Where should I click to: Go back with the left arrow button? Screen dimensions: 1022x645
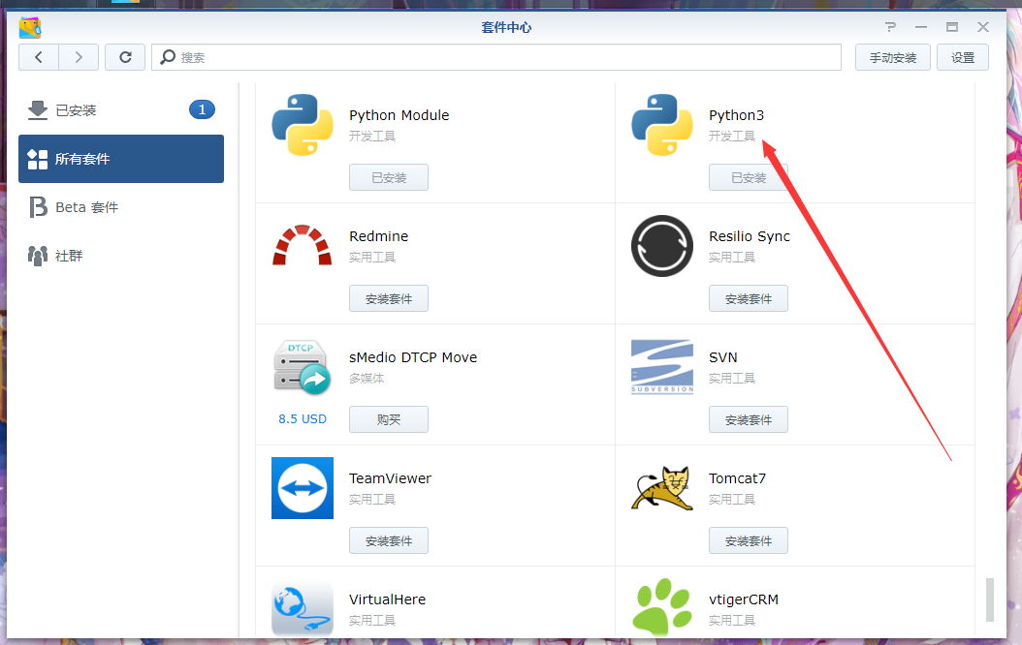click(39, 57)
